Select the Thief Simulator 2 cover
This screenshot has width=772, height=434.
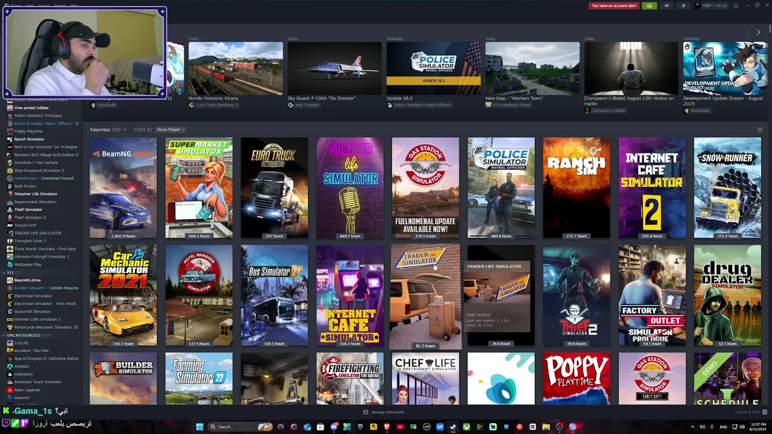(576, 295)
